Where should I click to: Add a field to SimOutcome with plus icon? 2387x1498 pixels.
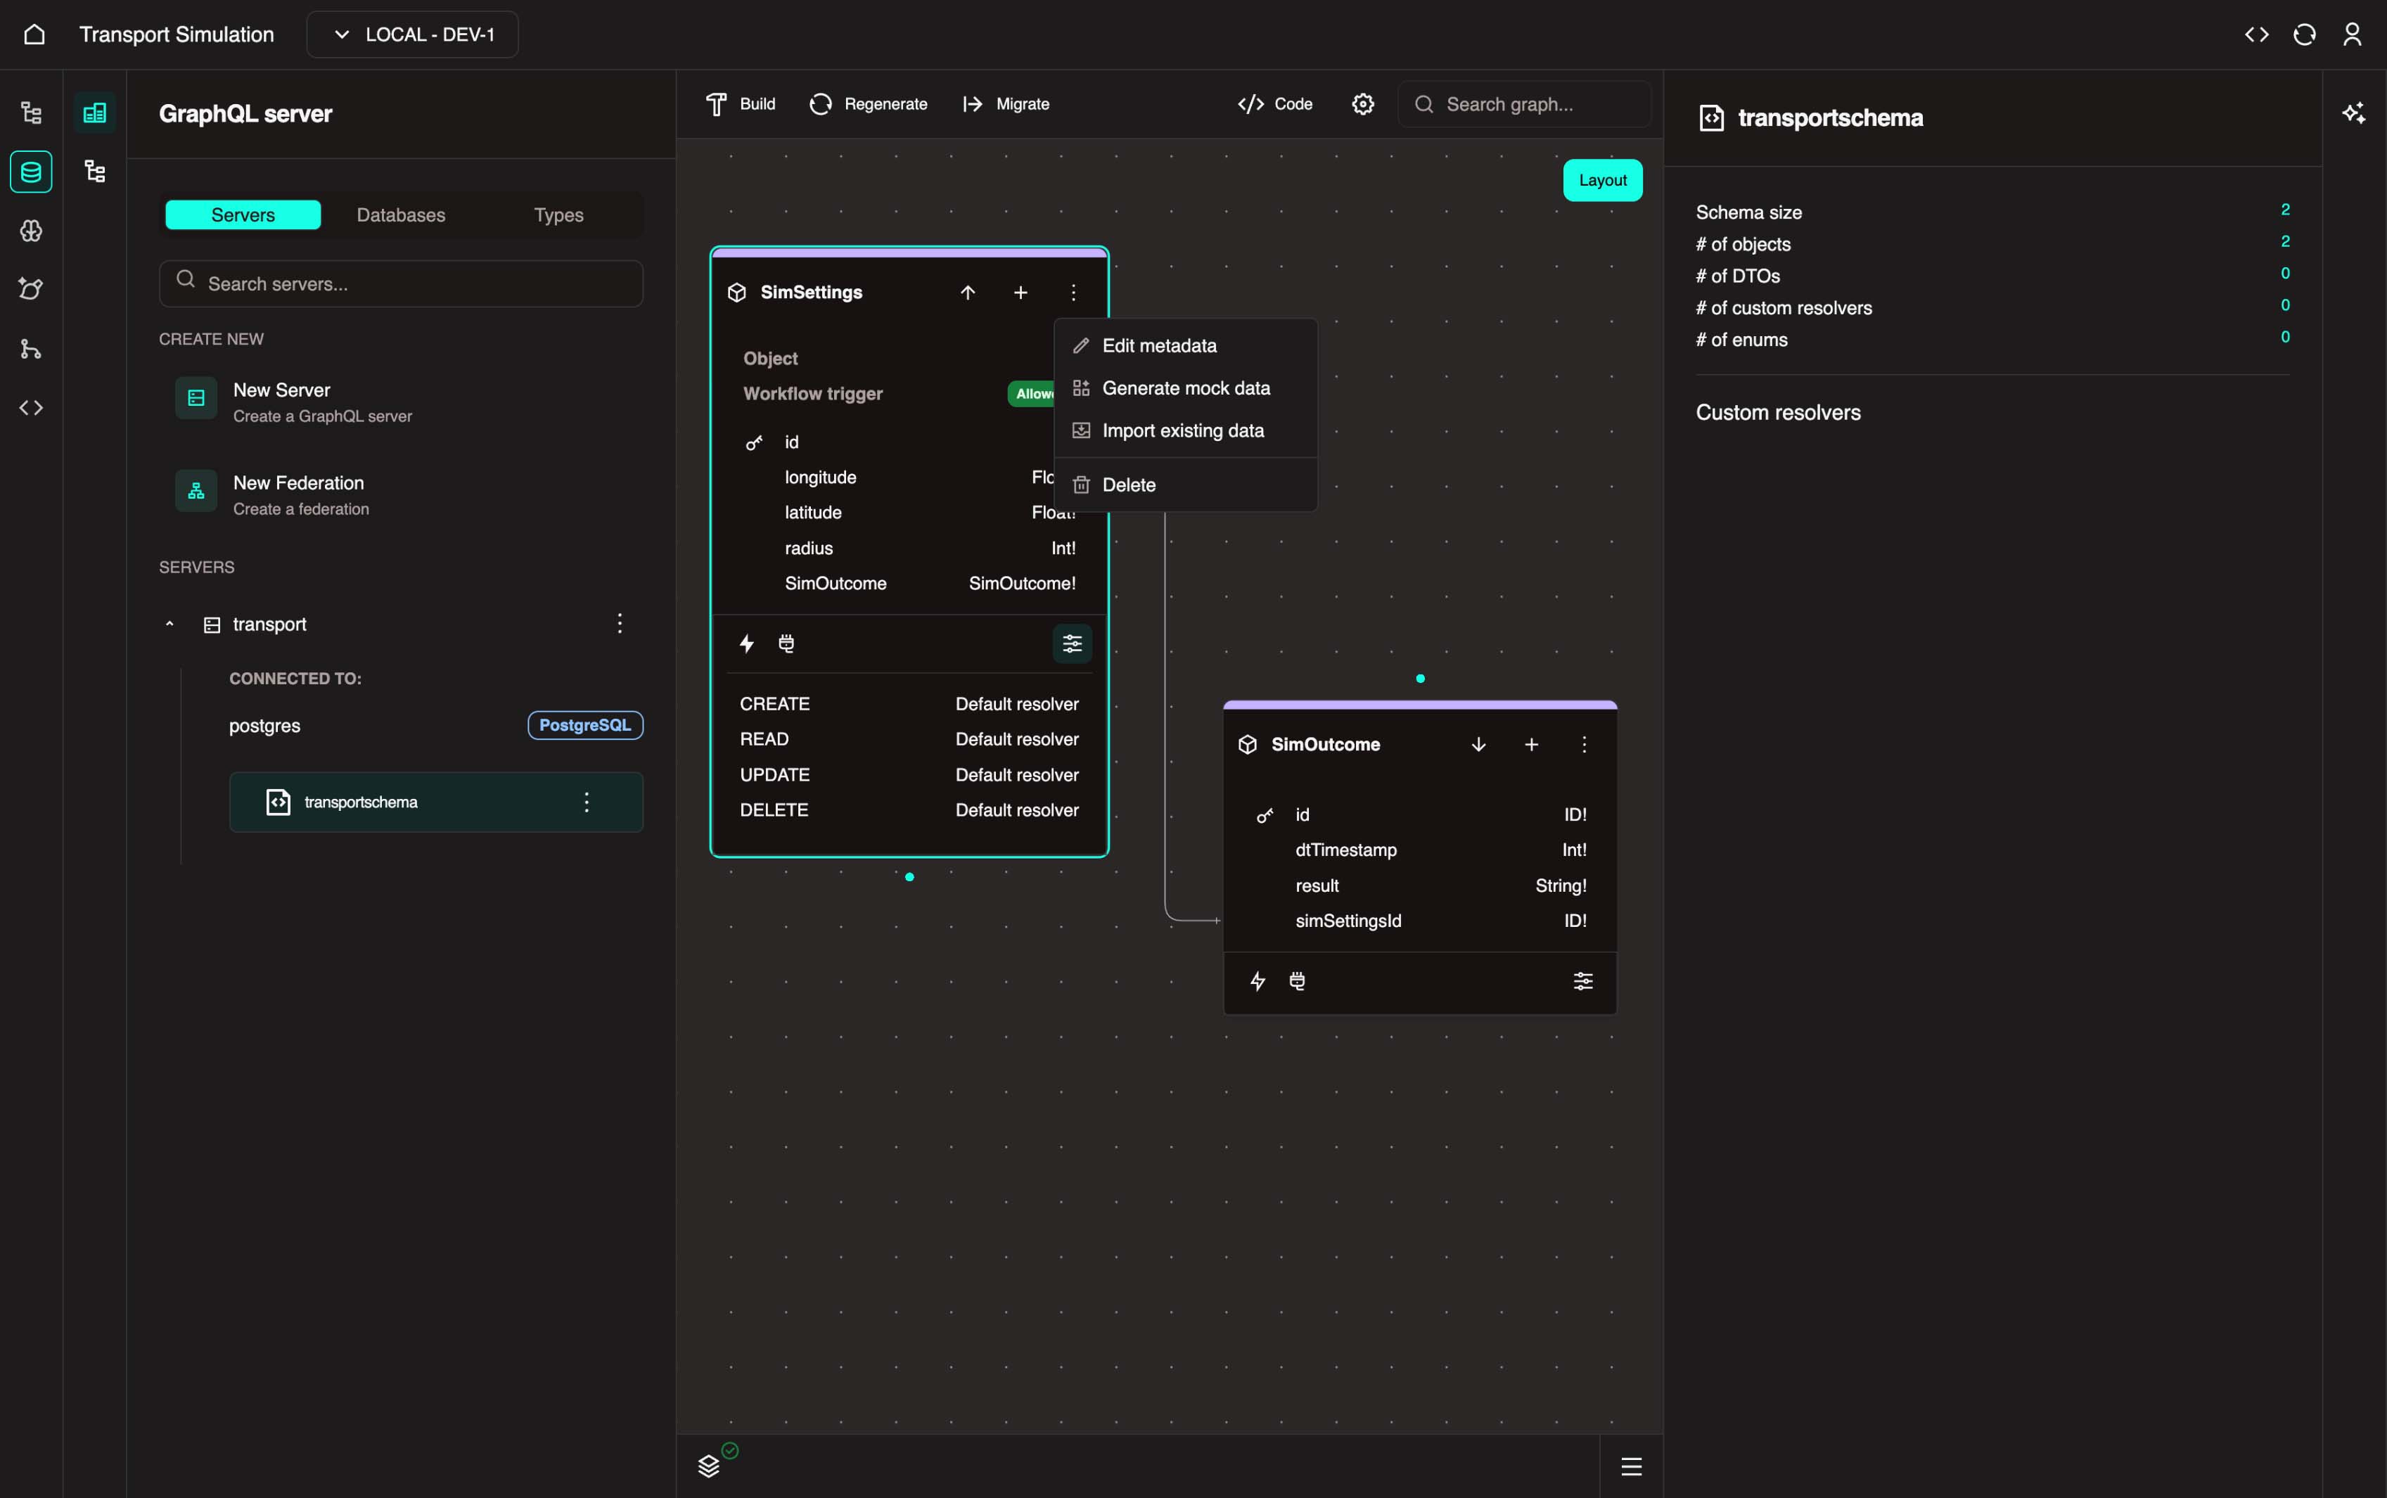(1530, 744)
